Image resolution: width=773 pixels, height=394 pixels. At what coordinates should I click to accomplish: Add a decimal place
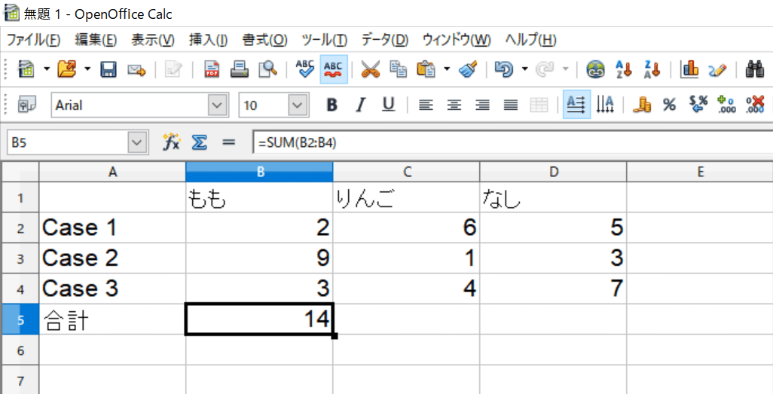click(726, 105)
